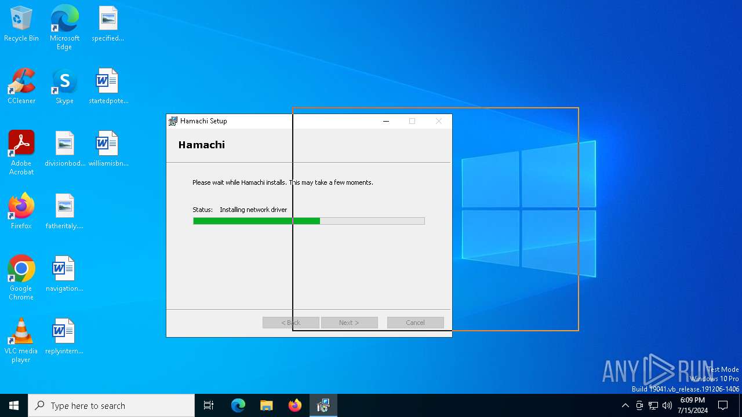The height and width of the screenshot is (417, 742).
Task: Show hidden system tray icons
Action: [x=625, y=405]
